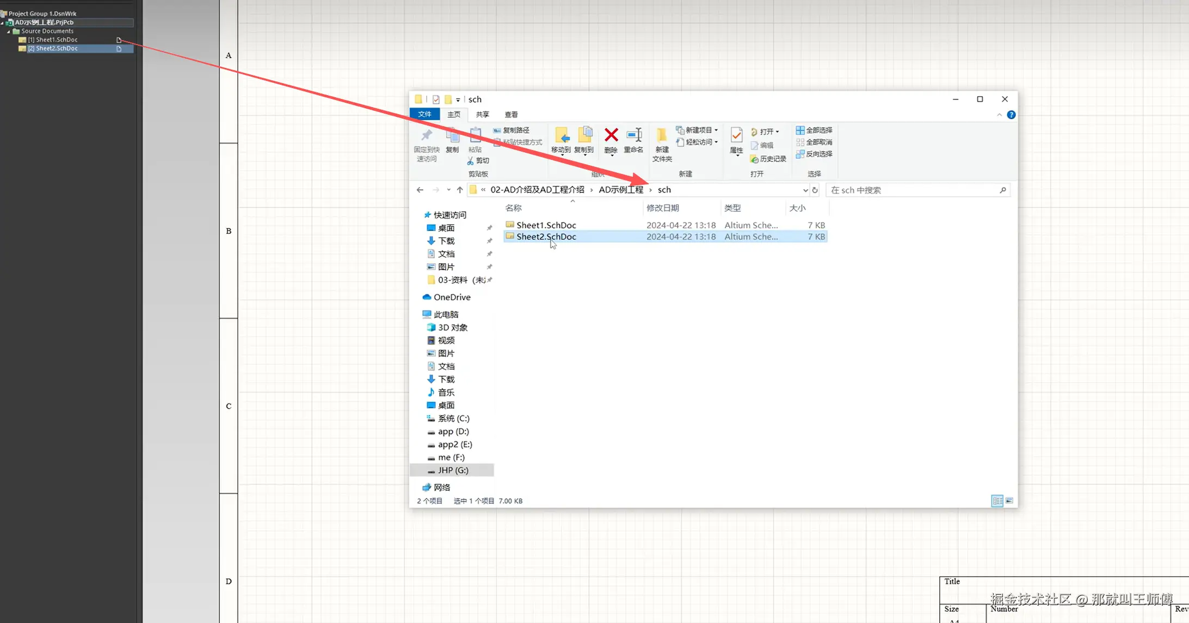Image resolution: width=1189 pixels, height=623 pixels.
Task: Open the New item (新建项目) dropdown
Action: point(697,130)
